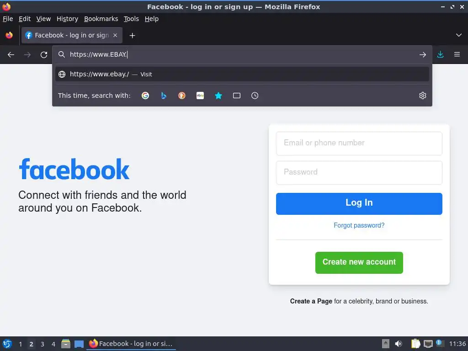This screenshot has height=351, width=468.
Task: Click the facebook logo
Action: pyautogui.click(x=74, y=169)
